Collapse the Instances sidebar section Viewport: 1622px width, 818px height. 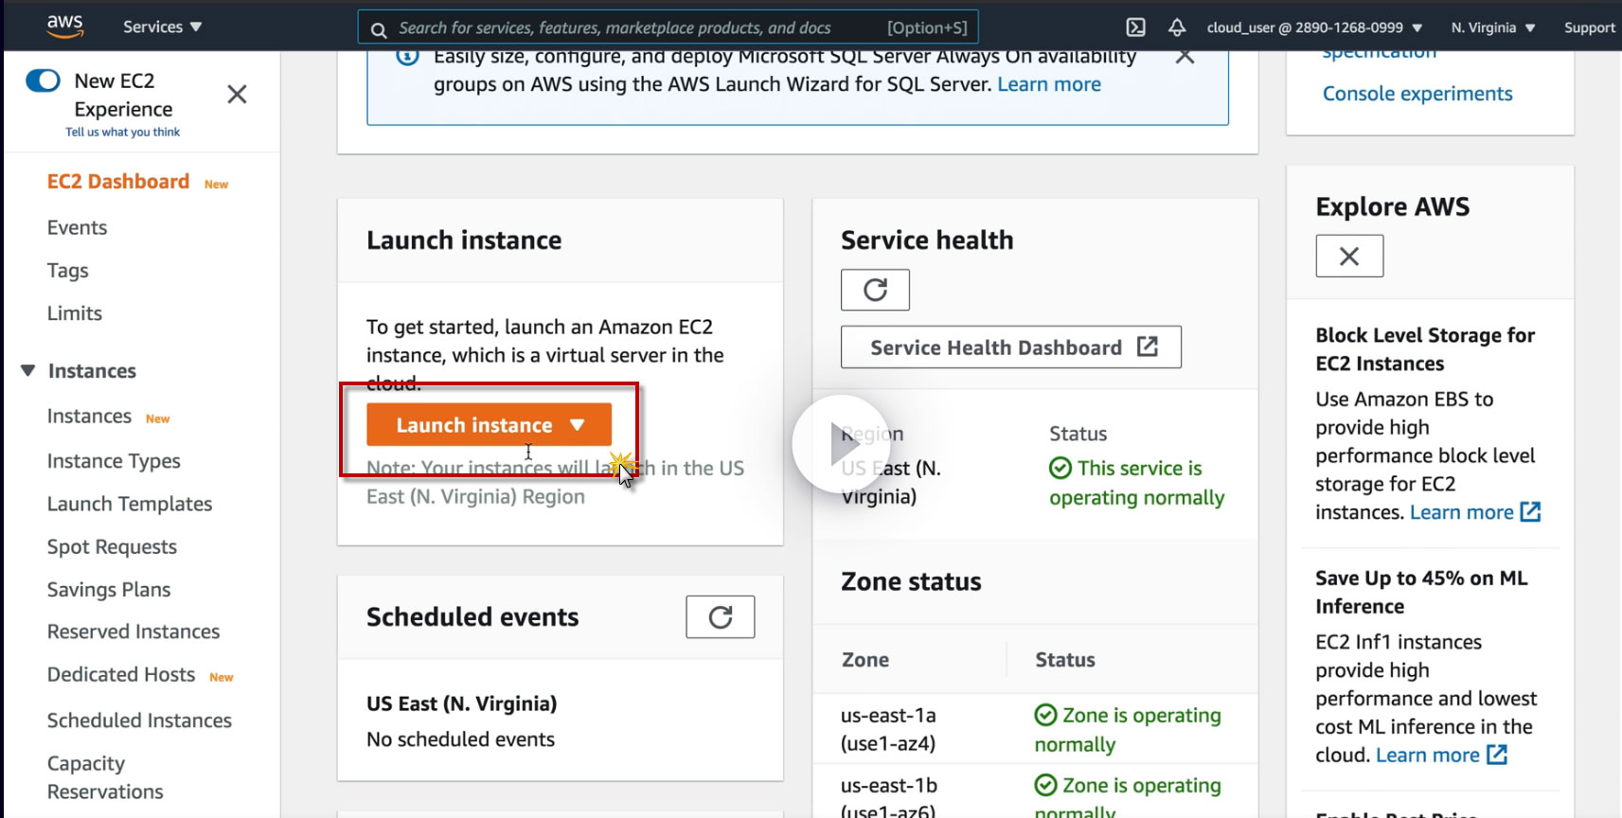pos(28,370)
